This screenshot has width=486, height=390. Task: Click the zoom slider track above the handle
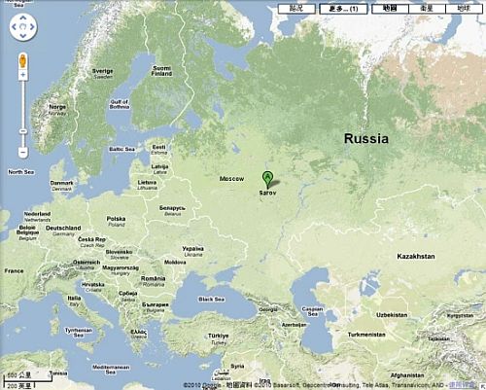coord(23,104)
